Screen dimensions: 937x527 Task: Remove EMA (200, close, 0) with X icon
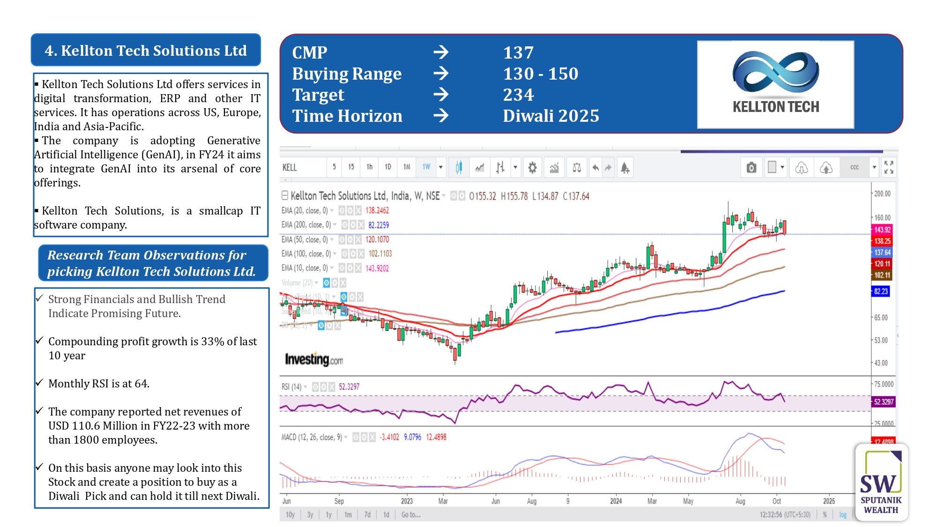[361, 225]
